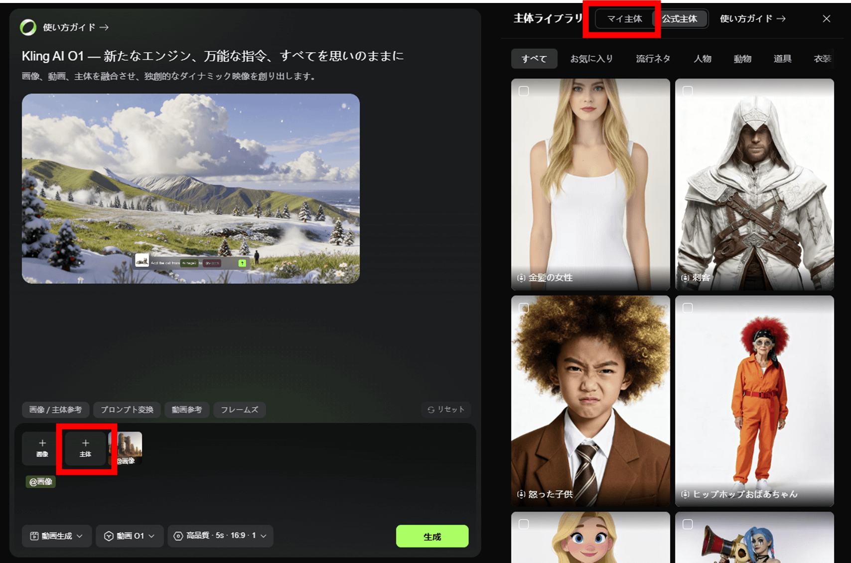The height and width of the screenshot is (563, 851).
Task: Click the @画像 tag in prompt field
Action: tap(41, 481)
